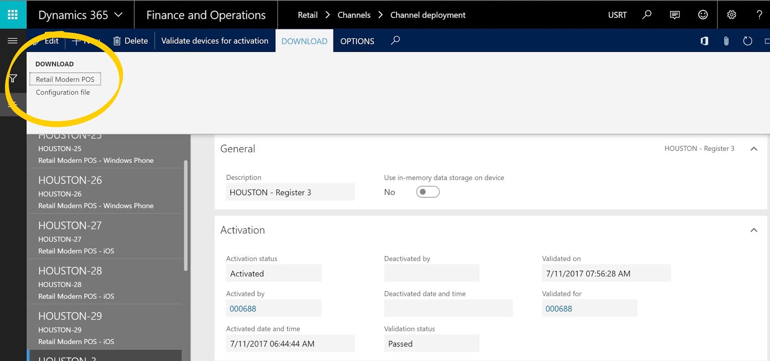
Task: Collapse the Activation section
Action: pos(754,230)
